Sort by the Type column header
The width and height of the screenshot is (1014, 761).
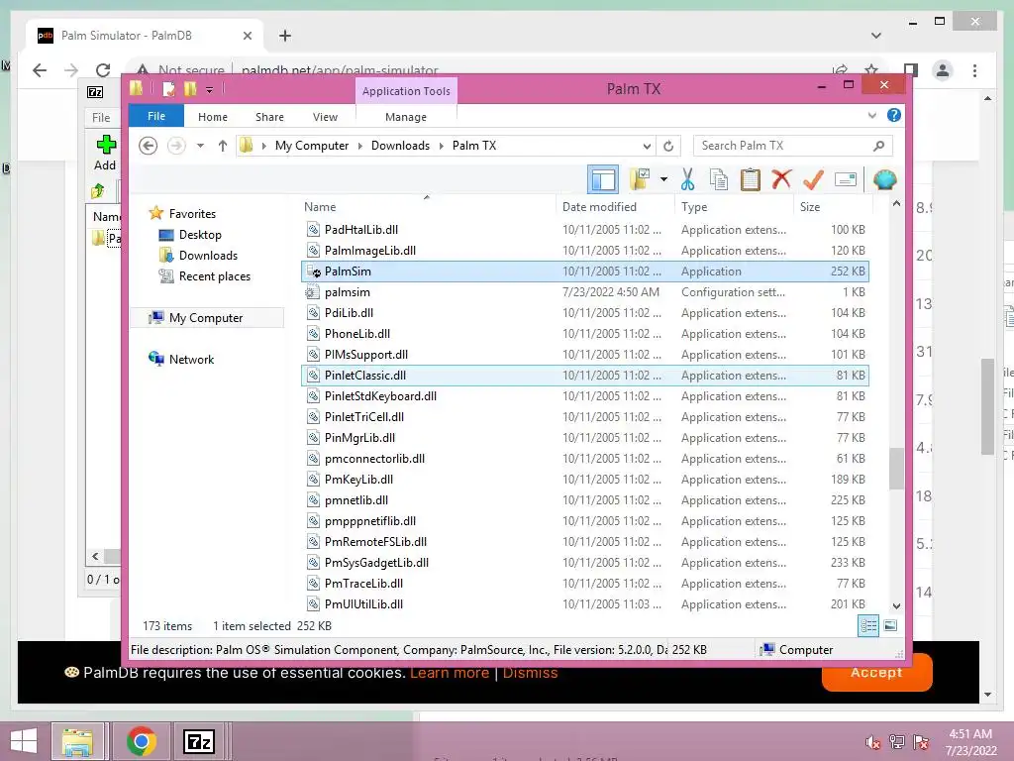tap(734, 206)
